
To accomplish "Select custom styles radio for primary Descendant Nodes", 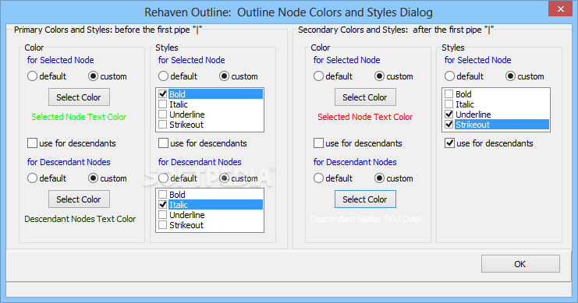I will (224, 178).
